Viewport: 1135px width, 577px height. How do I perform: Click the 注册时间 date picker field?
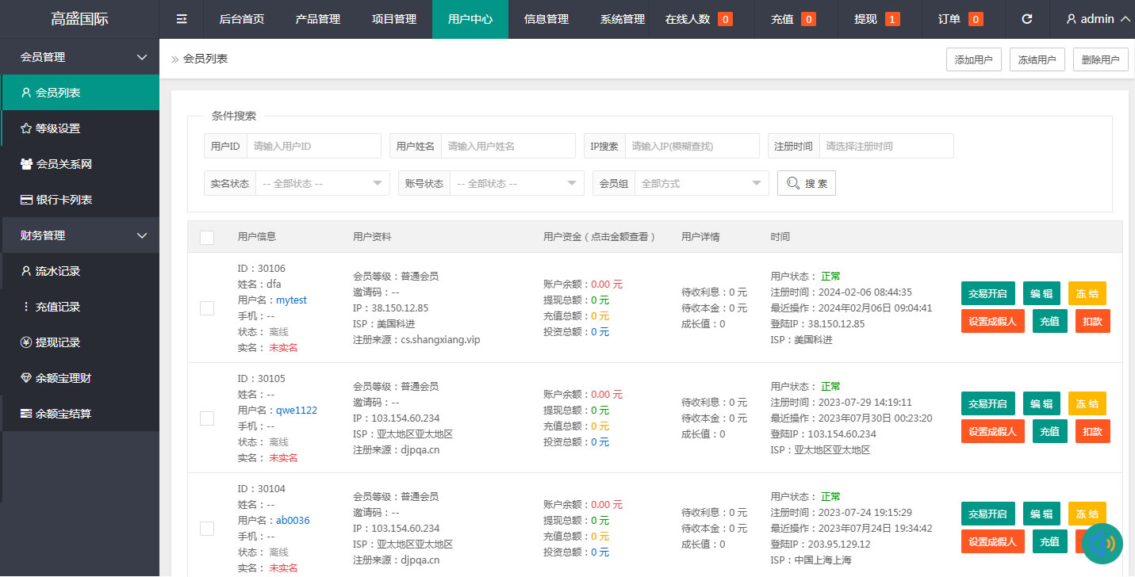pyautogui.click(x=885, y=147)
